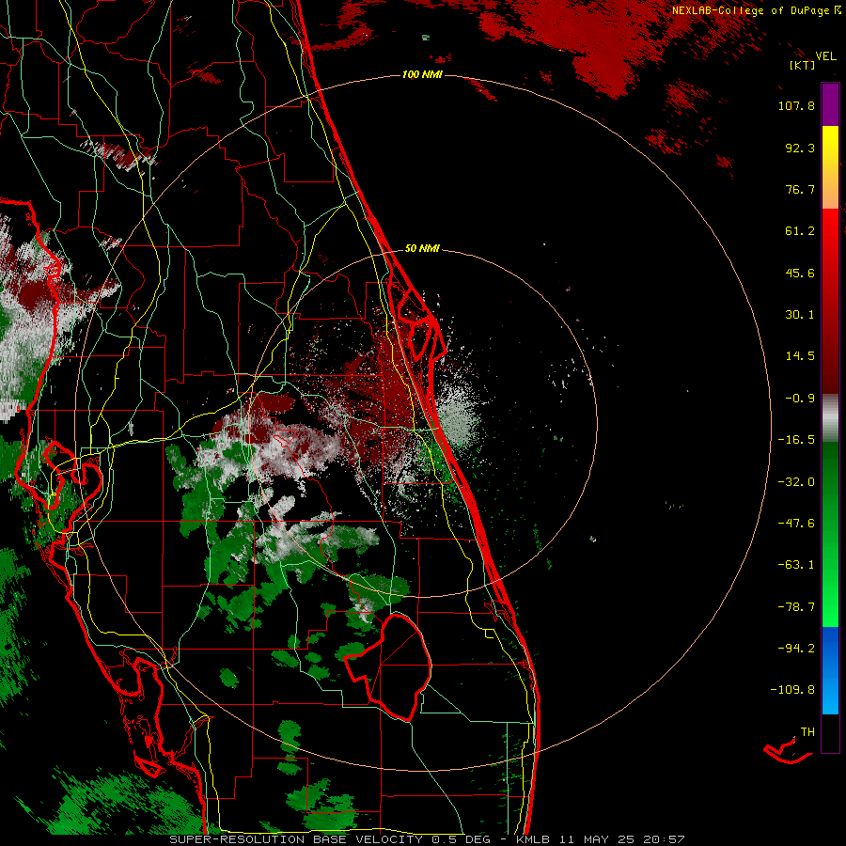
Task: Click the 76.7 value on velocity scale
Action: point(800,189)
